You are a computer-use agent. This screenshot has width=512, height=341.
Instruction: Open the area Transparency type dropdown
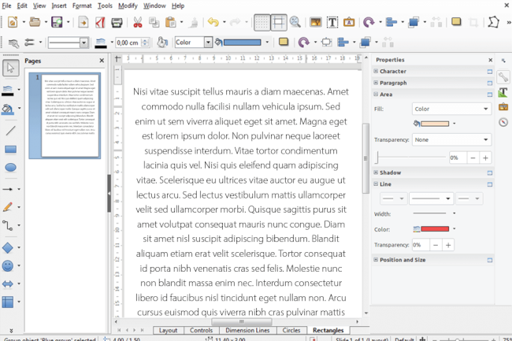click(x=451, y=139)
